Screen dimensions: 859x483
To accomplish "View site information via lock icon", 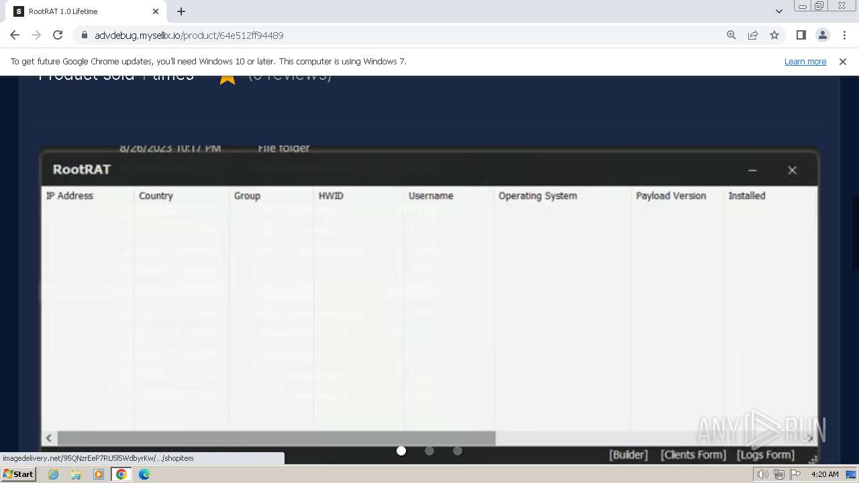I will (x=85, y=35).
